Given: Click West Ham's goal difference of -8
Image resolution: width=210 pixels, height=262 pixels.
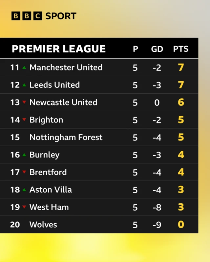Looking at the screenshot, I should [x=157, y=207].
